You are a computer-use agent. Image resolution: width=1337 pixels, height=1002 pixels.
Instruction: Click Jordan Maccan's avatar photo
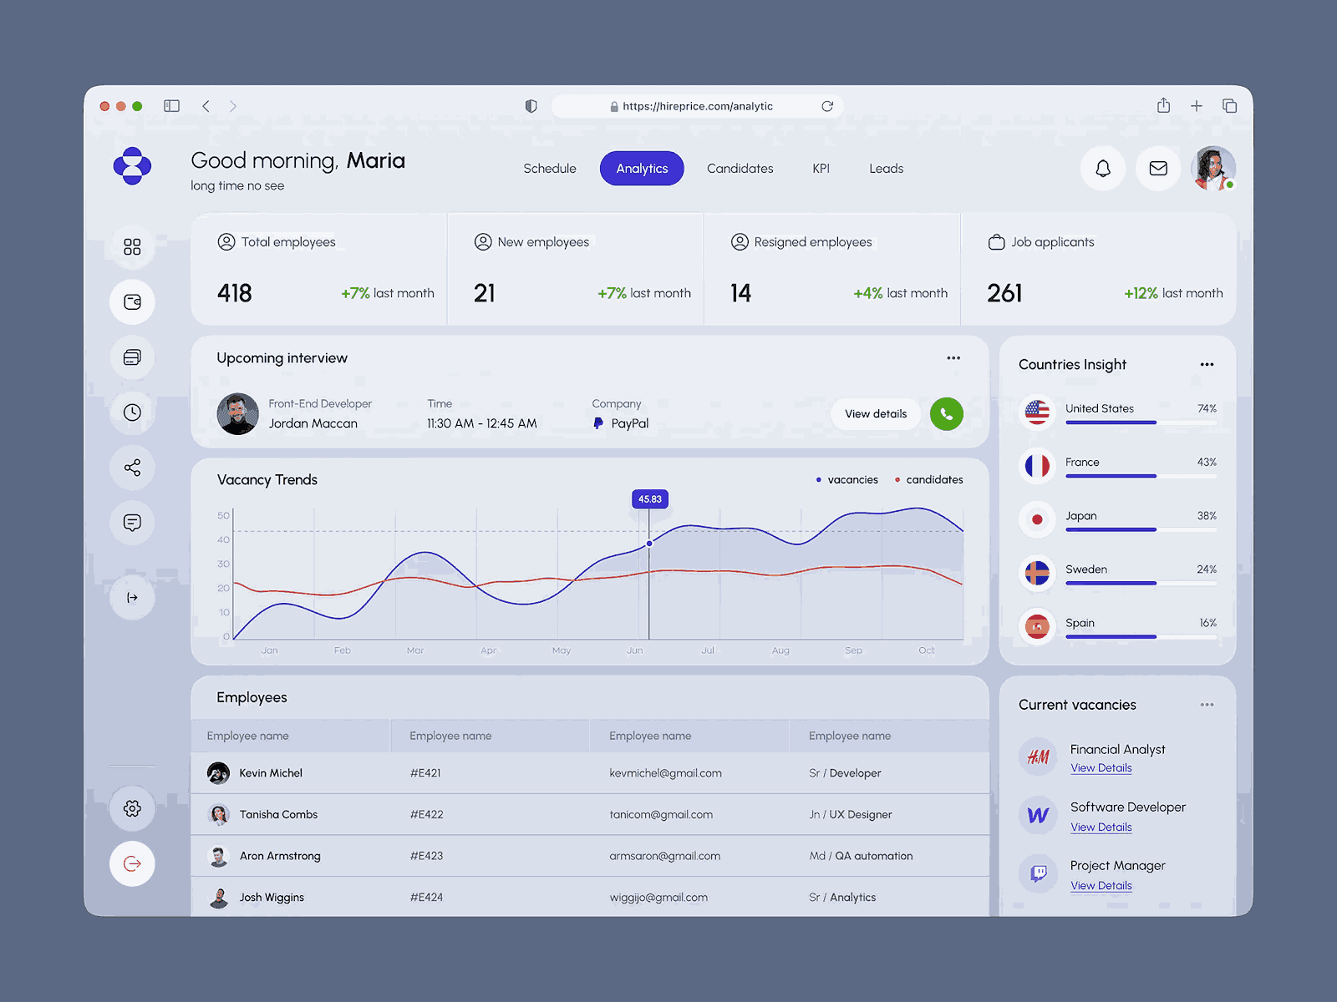click(237, 414)
